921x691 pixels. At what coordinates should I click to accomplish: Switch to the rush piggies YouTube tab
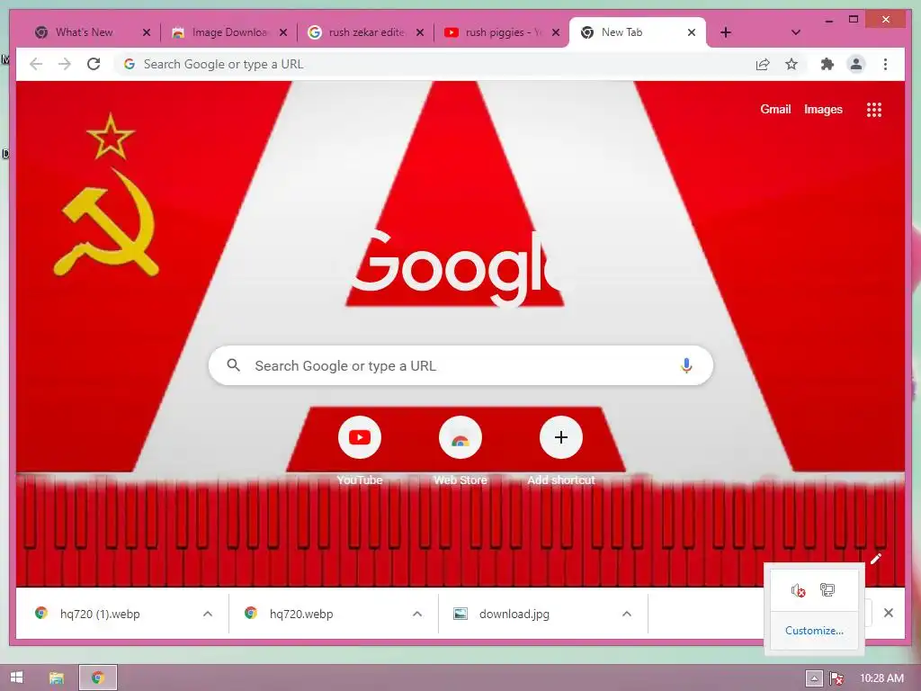502,32
